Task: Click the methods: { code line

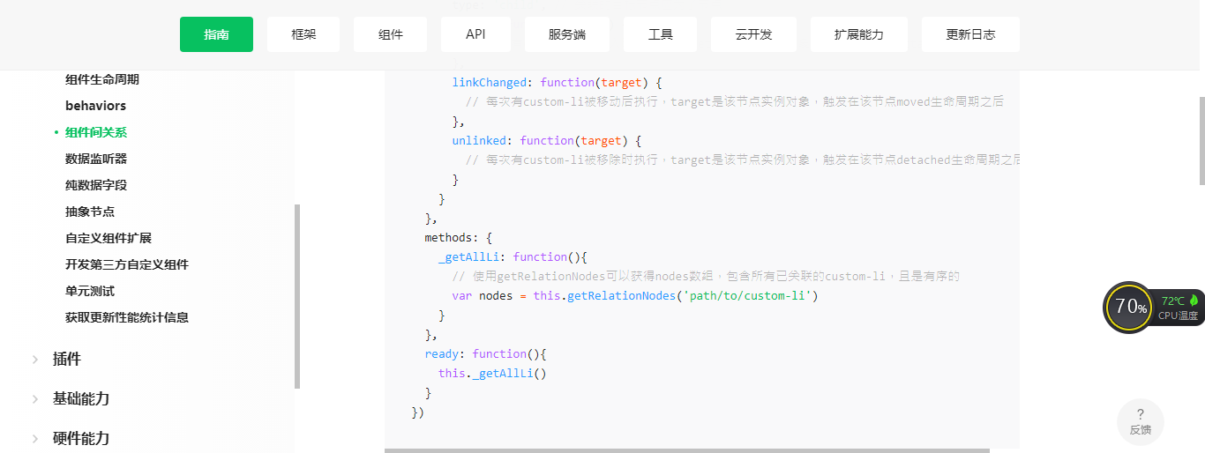Action: click(458, 237)
